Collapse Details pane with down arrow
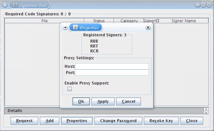 pyautogui.click(x=206, y=113)
